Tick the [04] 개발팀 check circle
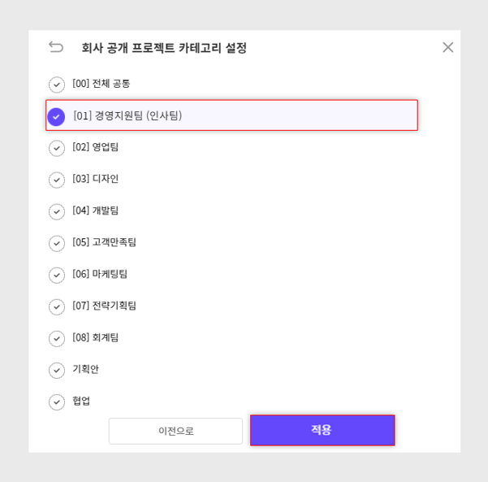Image resolution: width=488 pixels, height=482 pixels. 57,211
